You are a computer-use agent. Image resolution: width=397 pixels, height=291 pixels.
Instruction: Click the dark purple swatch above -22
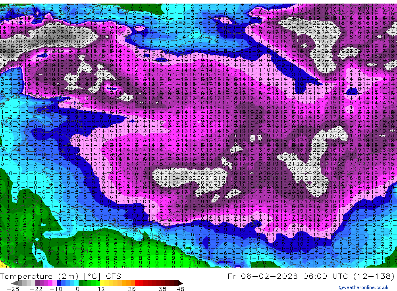[37, 283]
